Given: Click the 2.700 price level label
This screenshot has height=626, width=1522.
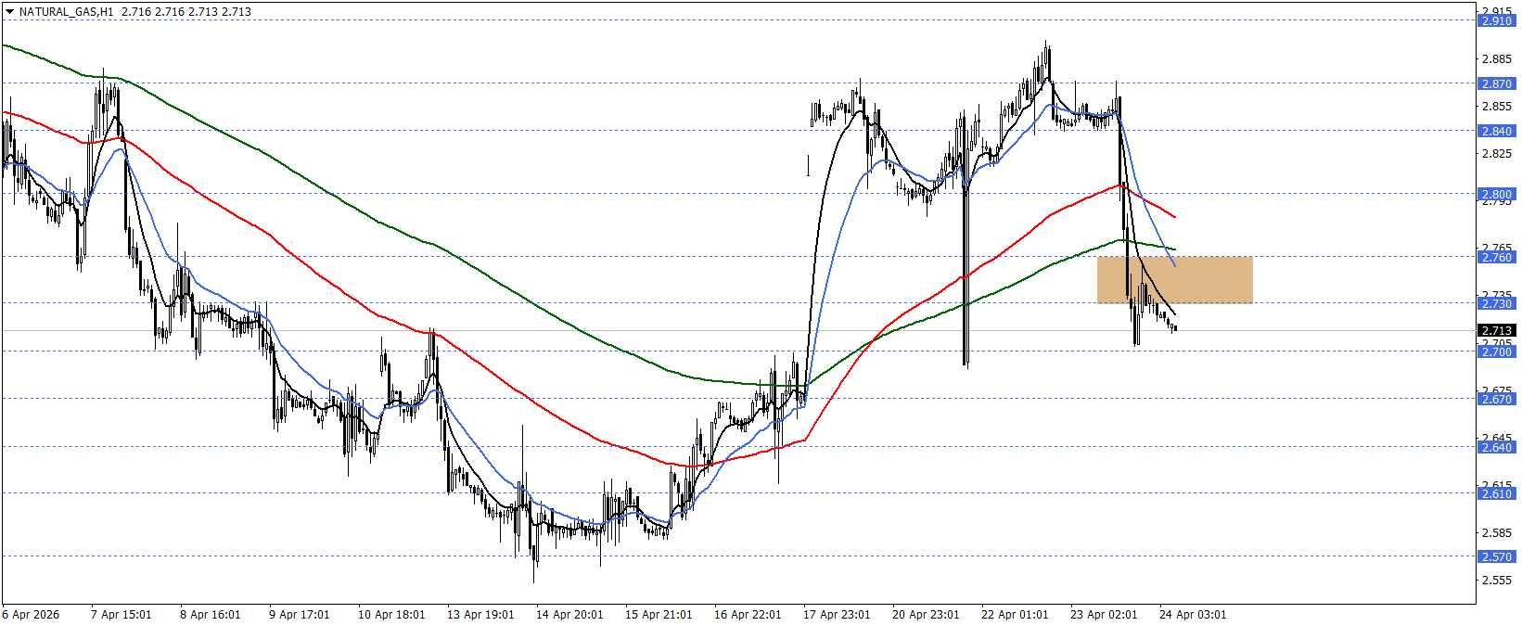Looking at the screenshot, I should point(1496,351).
